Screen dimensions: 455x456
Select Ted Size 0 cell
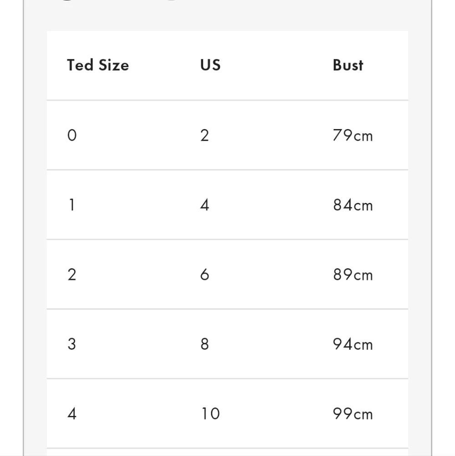click(72, 135)
